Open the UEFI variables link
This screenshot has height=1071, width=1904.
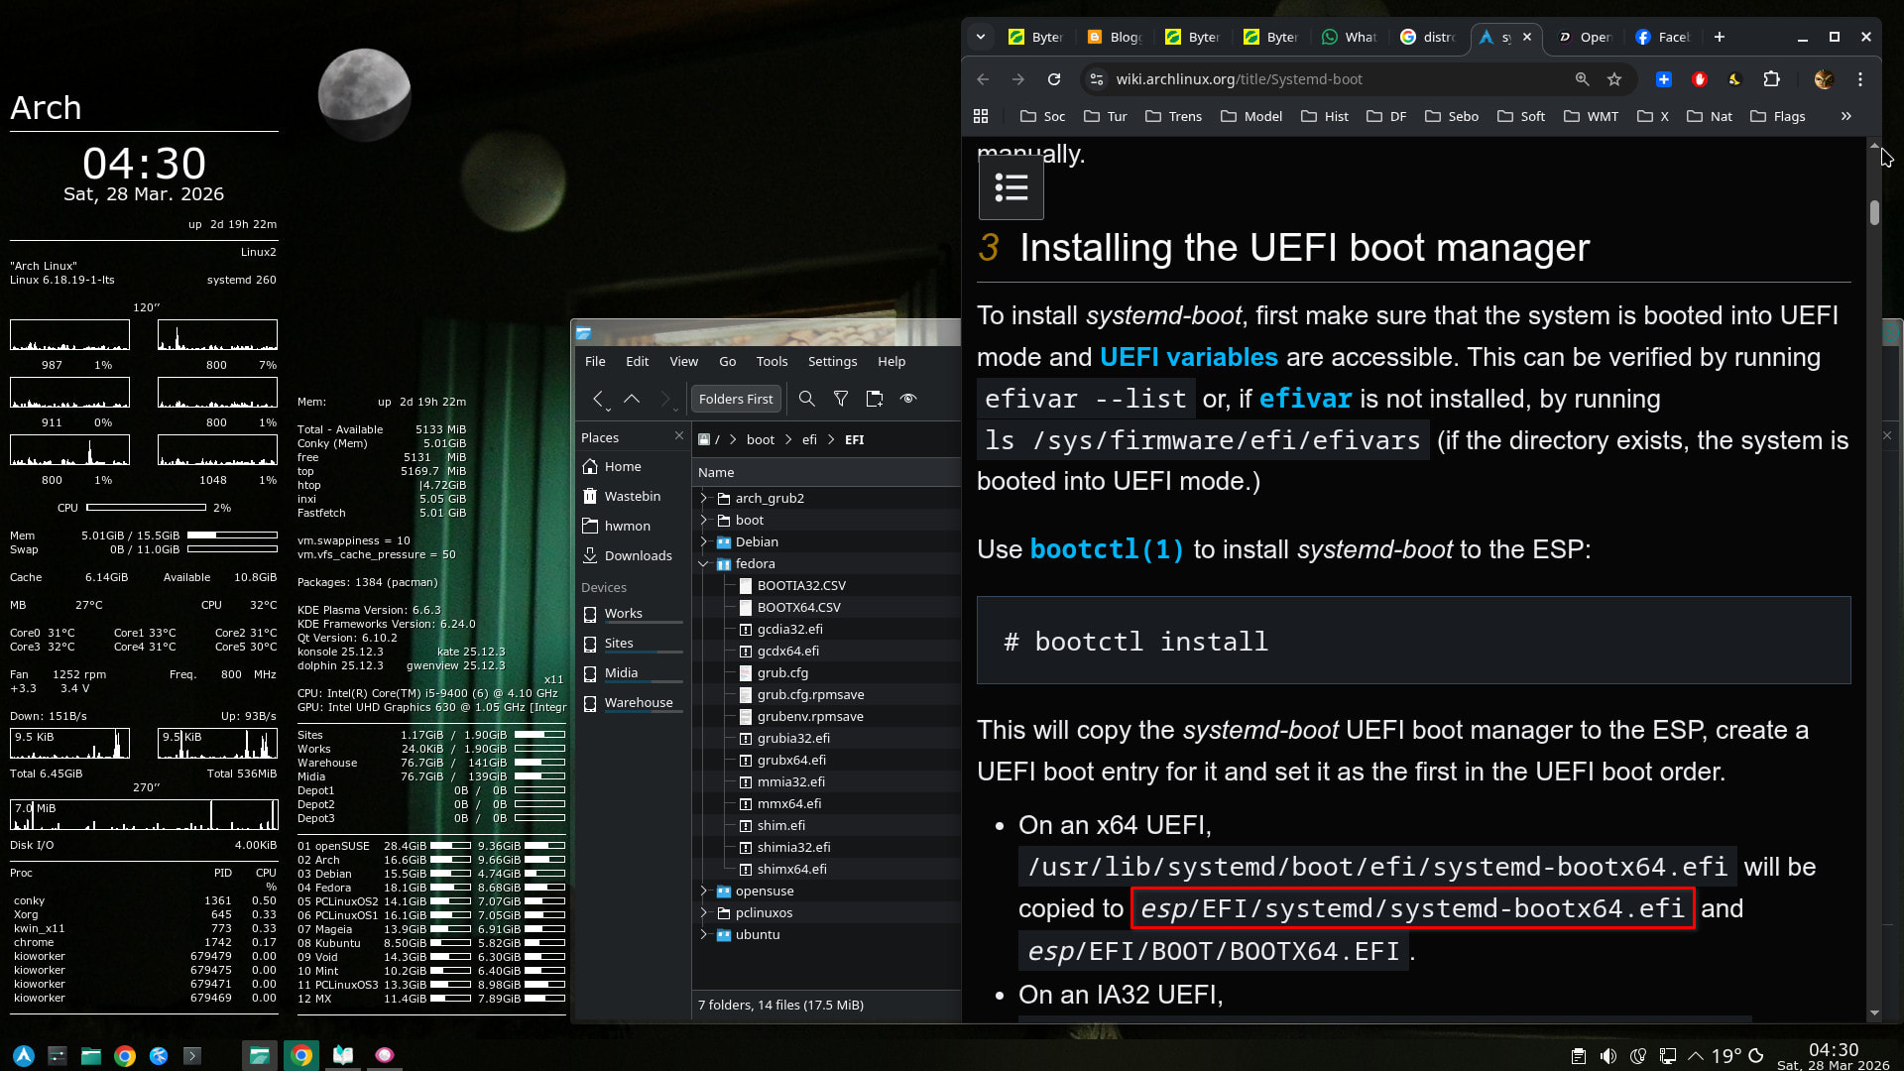tap(1188, 357)
